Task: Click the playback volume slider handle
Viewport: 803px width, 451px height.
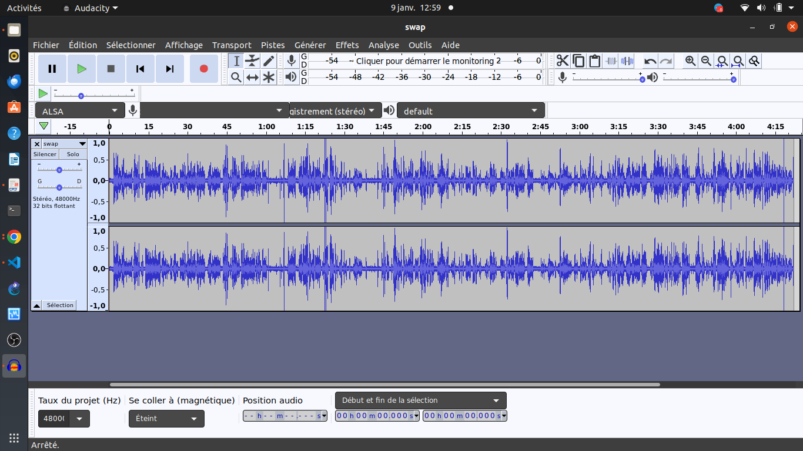Action: [x=734, y=79]
